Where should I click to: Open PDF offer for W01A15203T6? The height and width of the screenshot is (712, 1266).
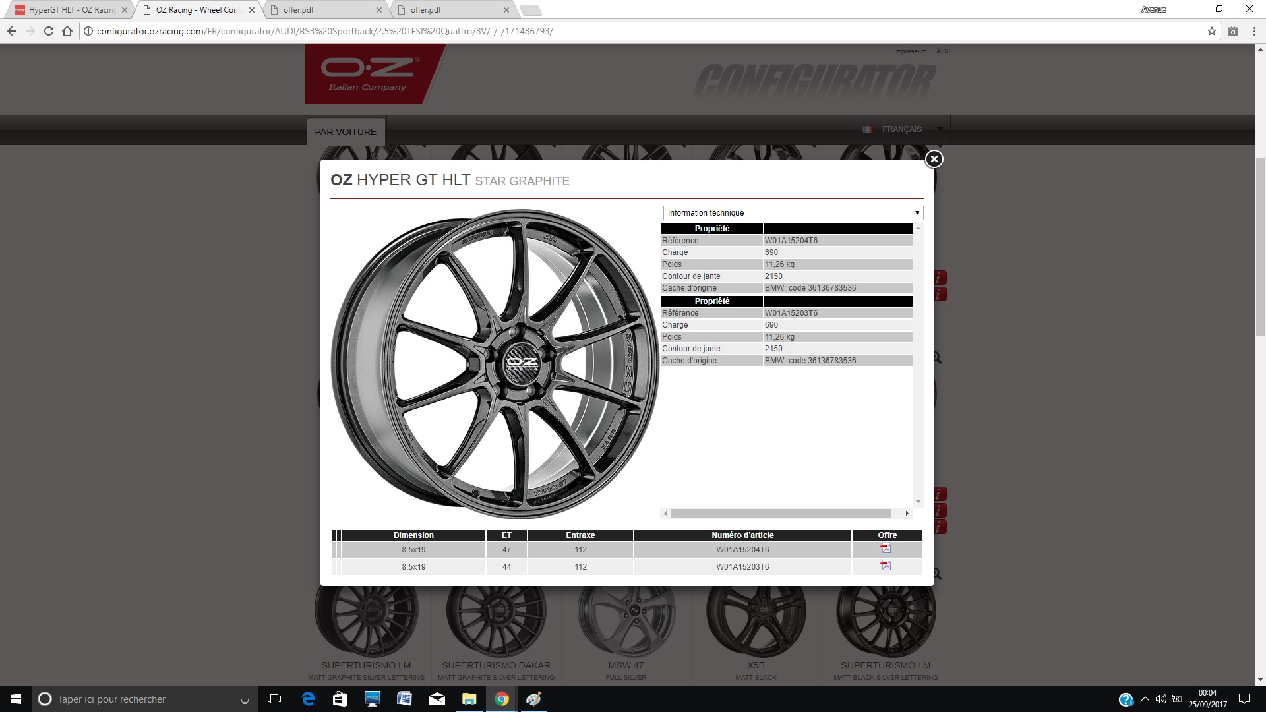(886, 566)
